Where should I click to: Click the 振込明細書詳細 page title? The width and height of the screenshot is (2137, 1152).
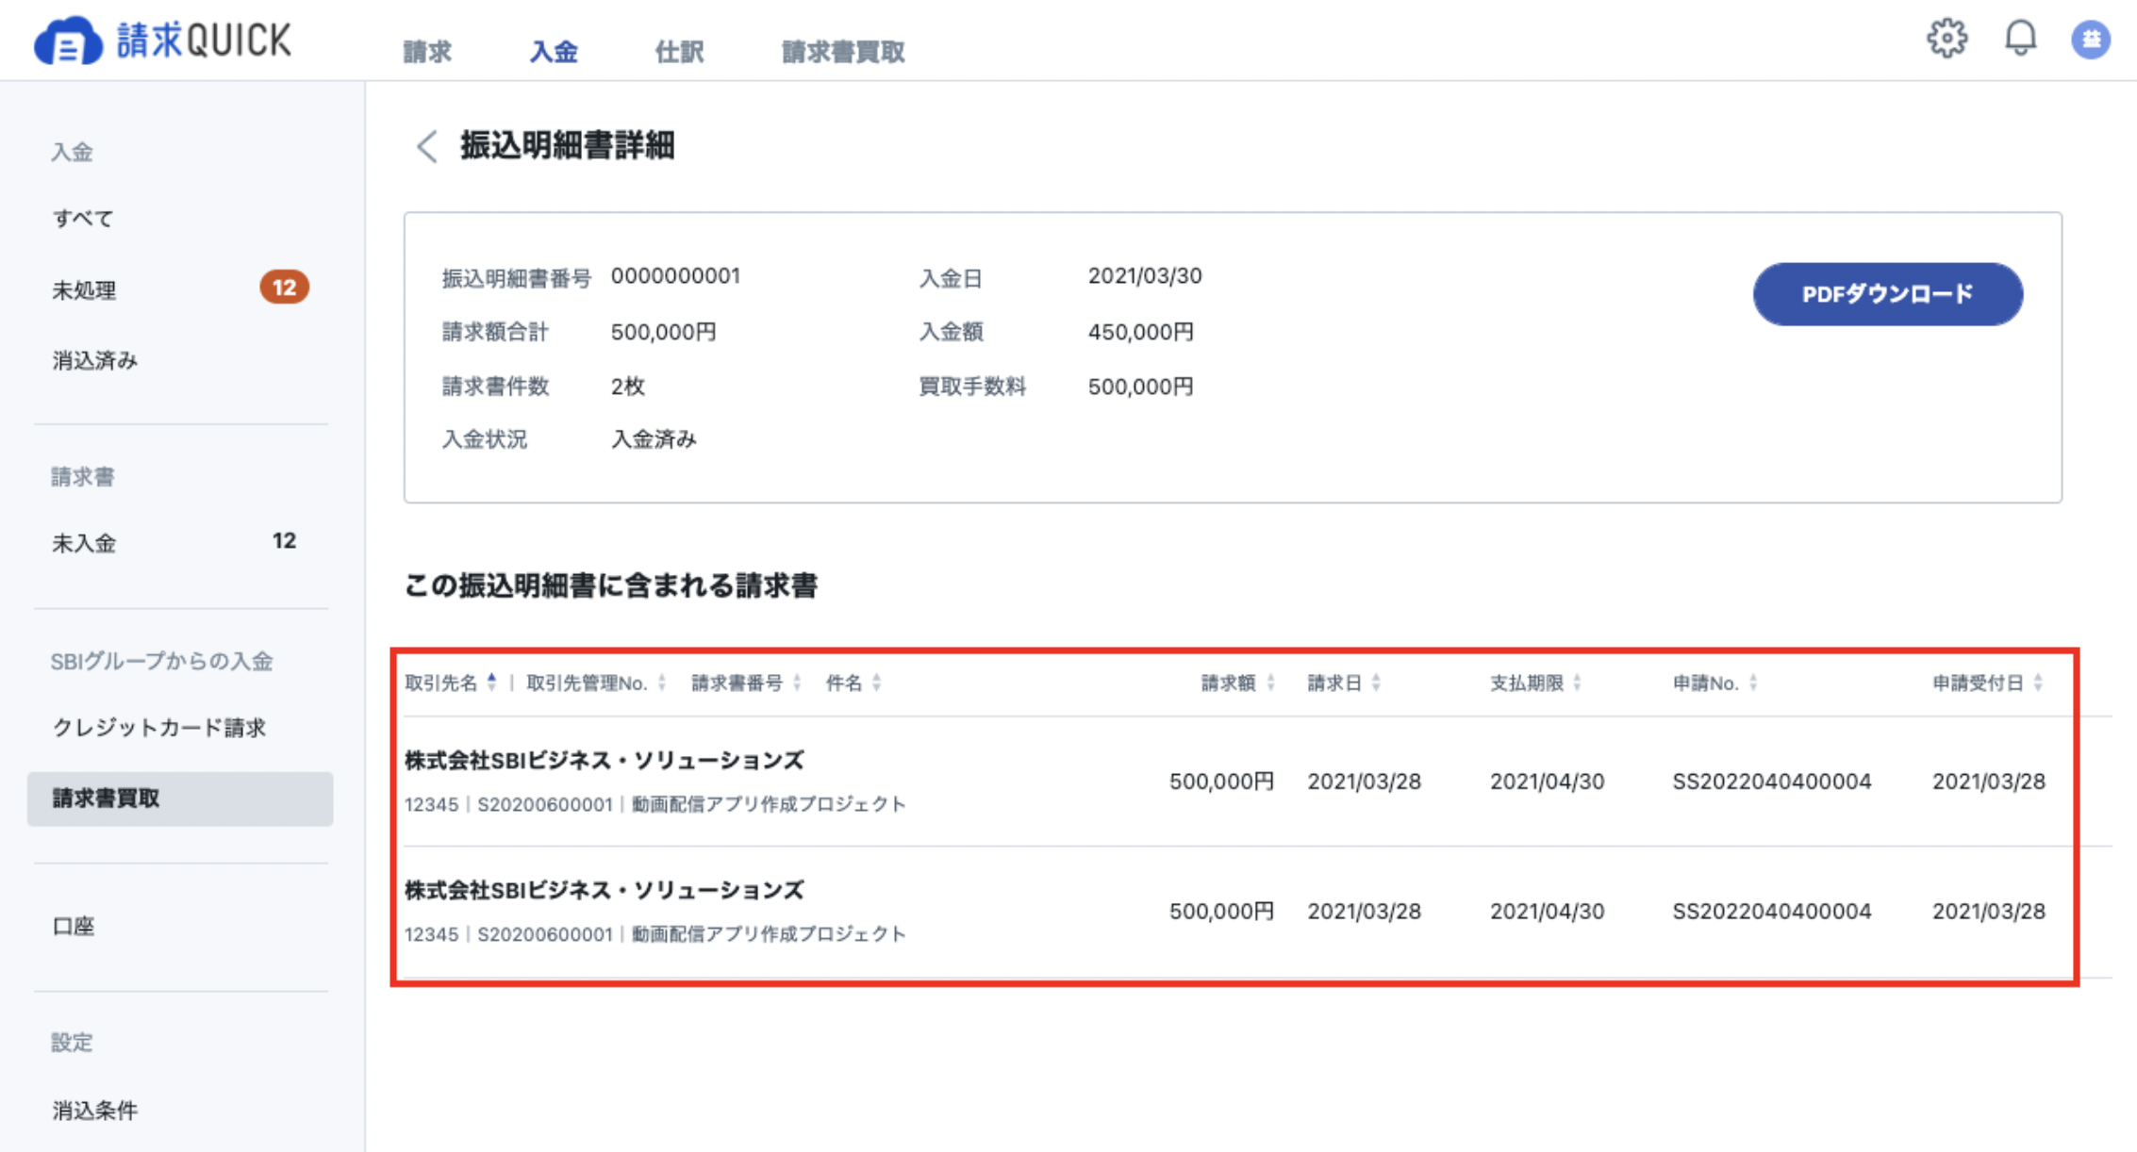point(567,146)
